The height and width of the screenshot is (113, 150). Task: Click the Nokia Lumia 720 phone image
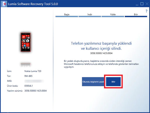[26, 42]
